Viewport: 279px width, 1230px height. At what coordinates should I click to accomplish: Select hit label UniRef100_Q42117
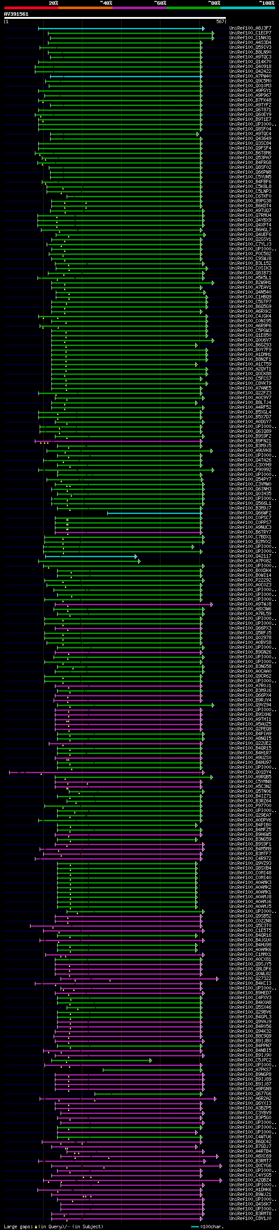[250, 556]
